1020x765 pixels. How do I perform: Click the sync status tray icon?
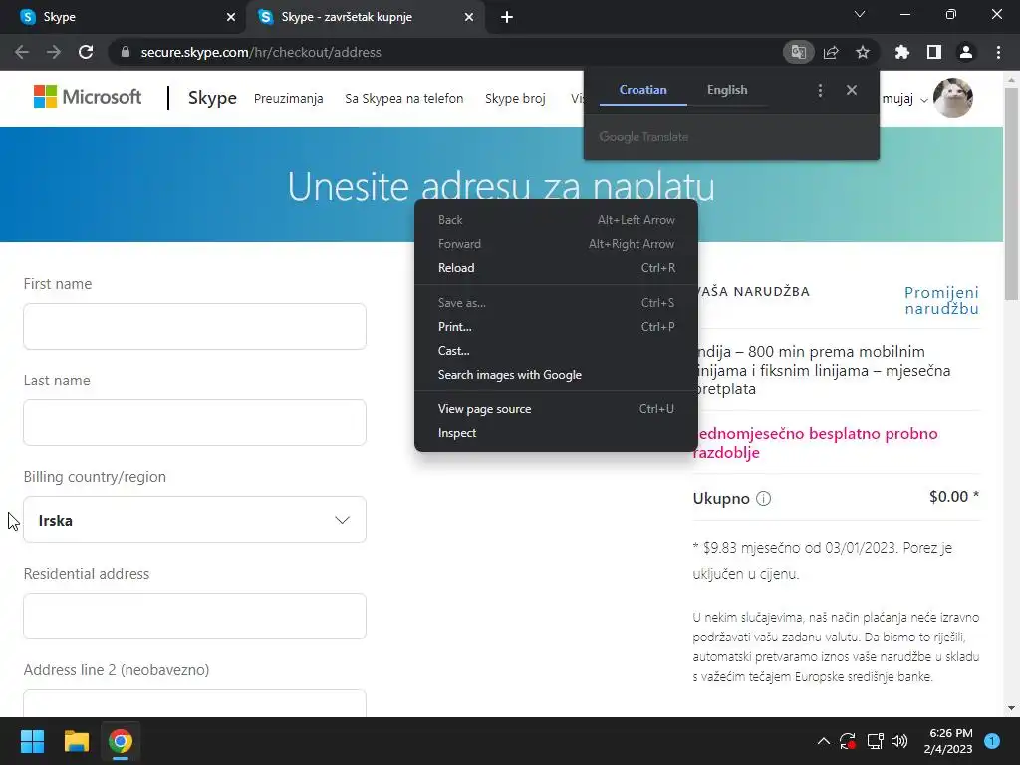848,741
